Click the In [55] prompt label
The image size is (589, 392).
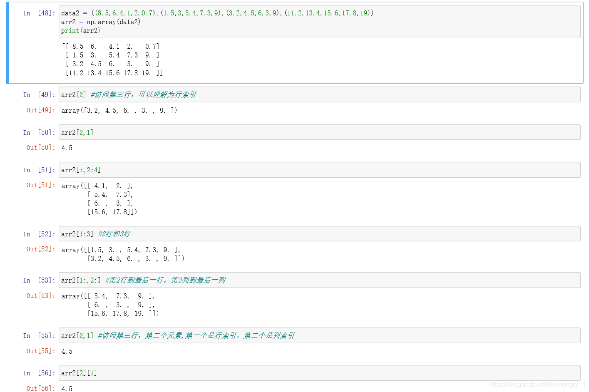(39, 336)
